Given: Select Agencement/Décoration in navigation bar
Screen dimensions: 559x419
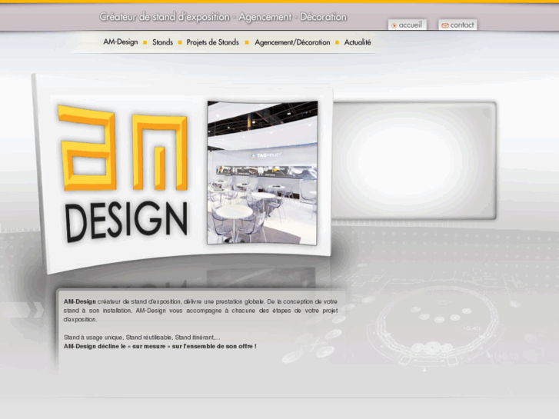Looking at the screenshot, I should pos(292,42).
